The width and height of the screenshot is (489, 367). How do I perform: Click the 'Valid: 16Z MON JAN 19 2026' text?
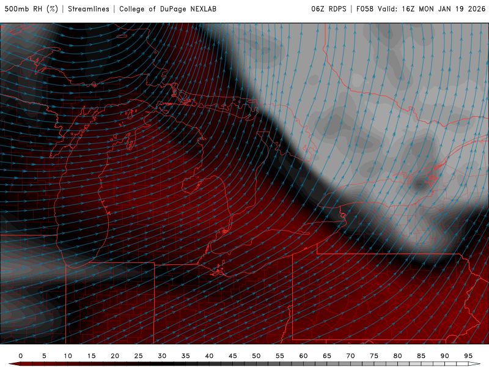pos(432,9)
